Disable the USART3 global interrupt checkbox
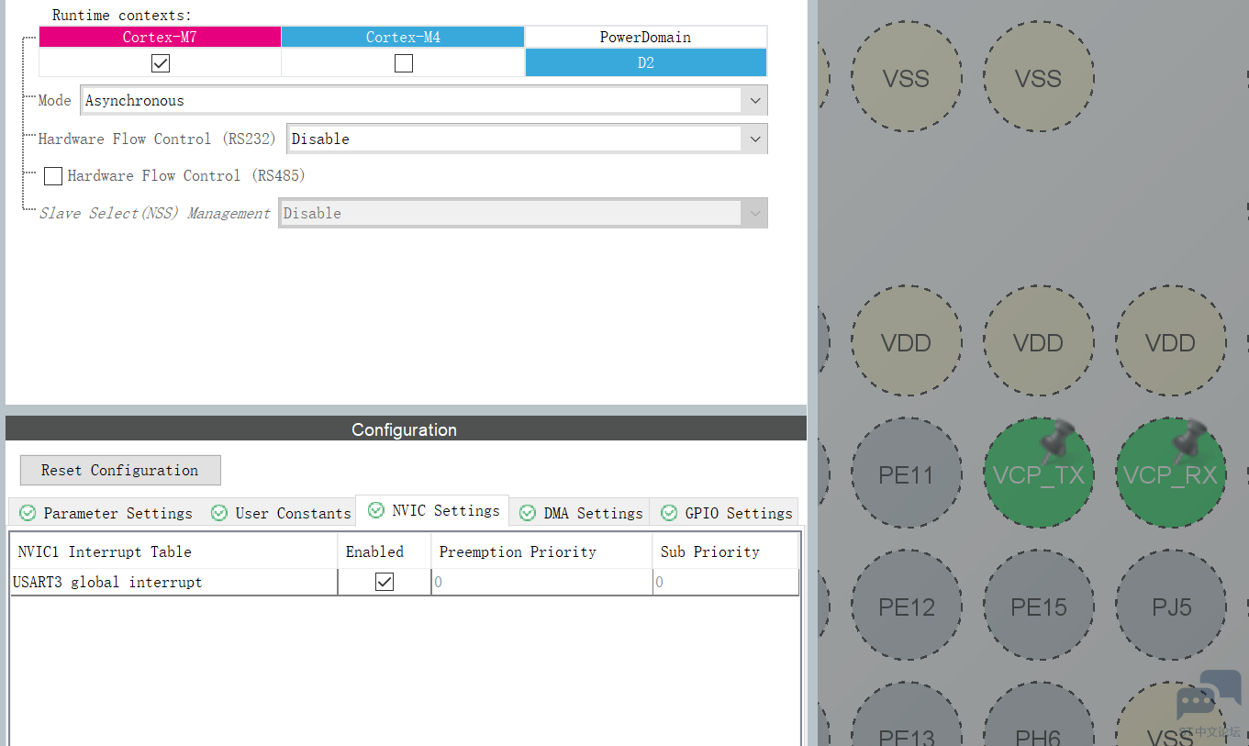This screenshot has width=1249, height=746. point(385,582)
